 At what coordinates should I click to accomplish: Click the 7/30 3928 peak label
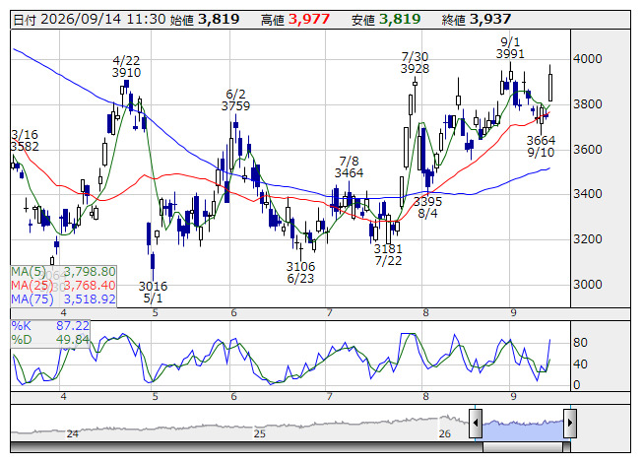(x=415, y=62)
